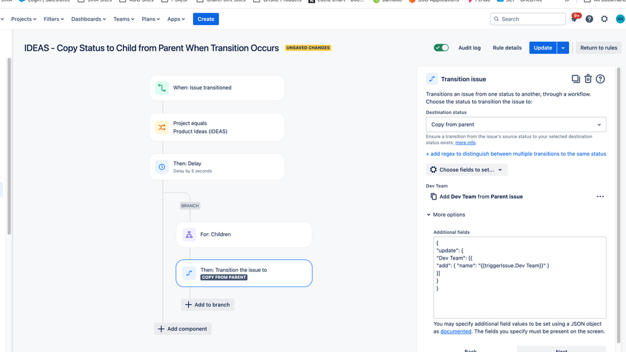Click the Issue transitioned trigger icon
Viewport: 626px width, 352px height.
coord(162,88)
